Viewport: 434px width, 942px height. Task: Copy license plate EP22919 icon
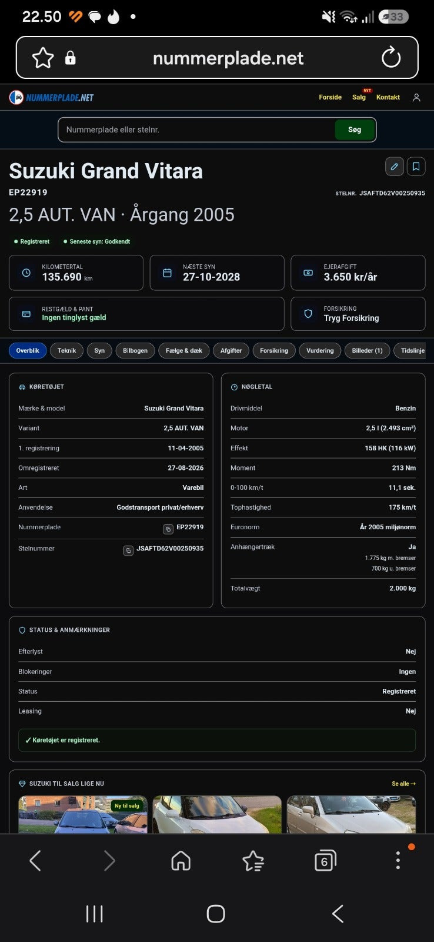[168, 529]
